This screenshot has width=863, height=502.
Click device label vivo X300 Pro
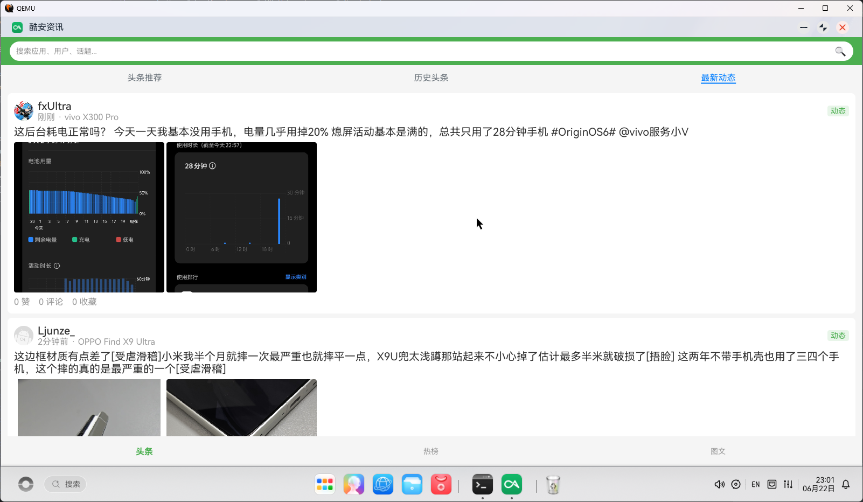coord(92,117)
